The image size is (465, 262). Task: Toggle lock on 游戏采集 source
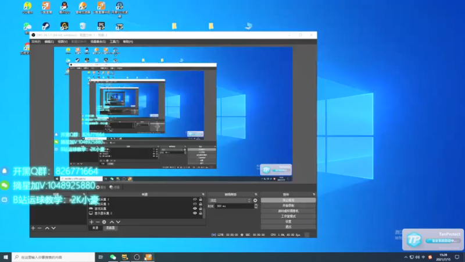pyautogui.click(x=201, y=208)
